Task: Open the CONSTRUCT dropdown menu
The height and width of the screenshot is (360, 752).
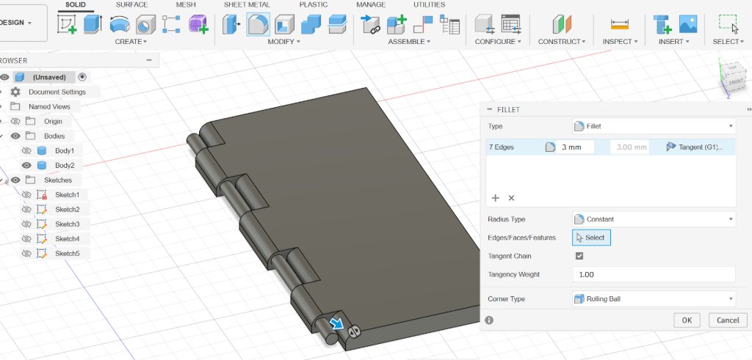Action: pos(562,42)
